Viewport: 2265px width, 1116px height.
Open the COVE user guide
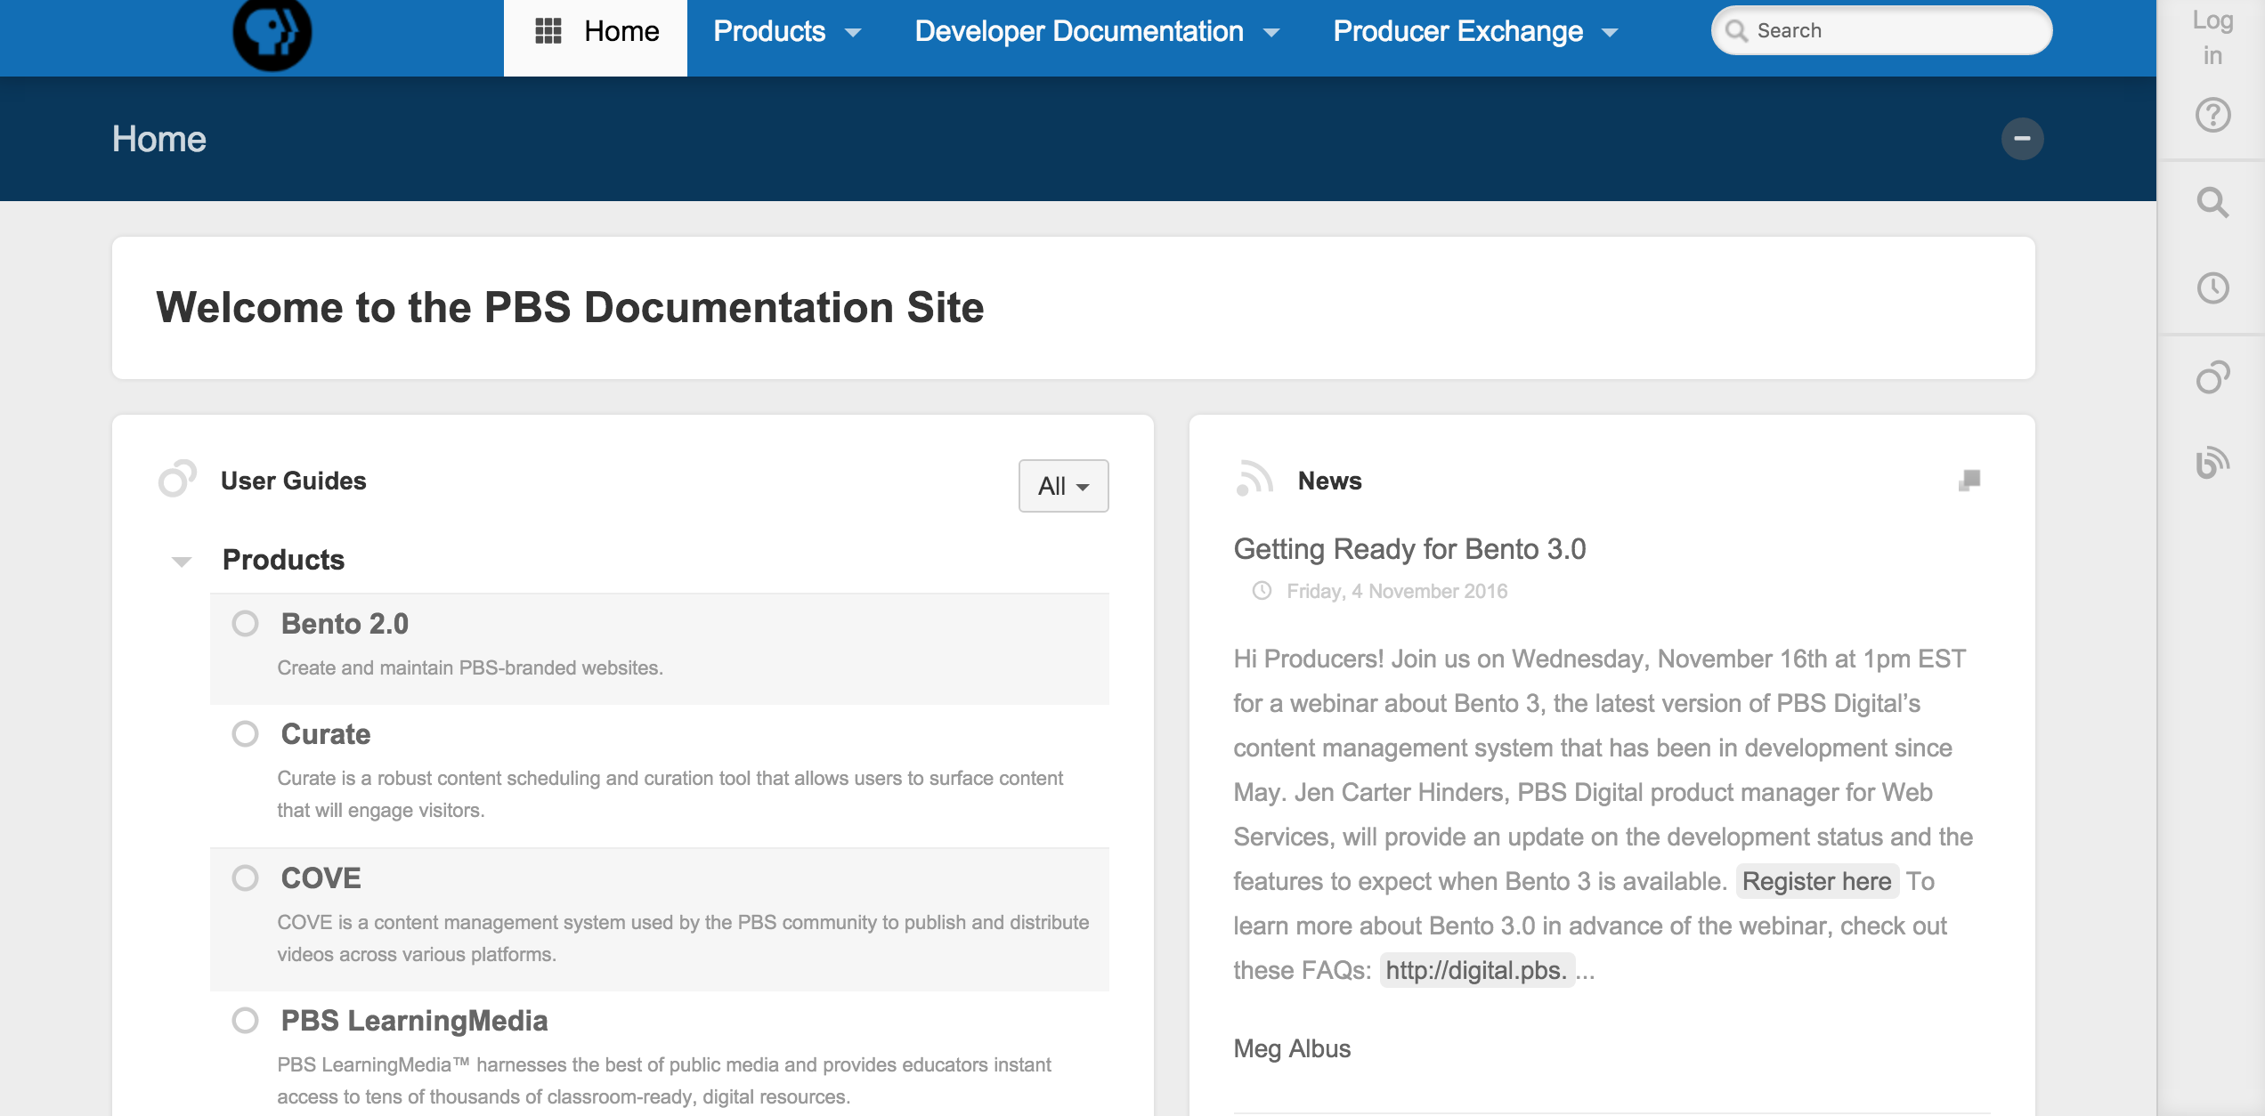click(x=321, y=878)
